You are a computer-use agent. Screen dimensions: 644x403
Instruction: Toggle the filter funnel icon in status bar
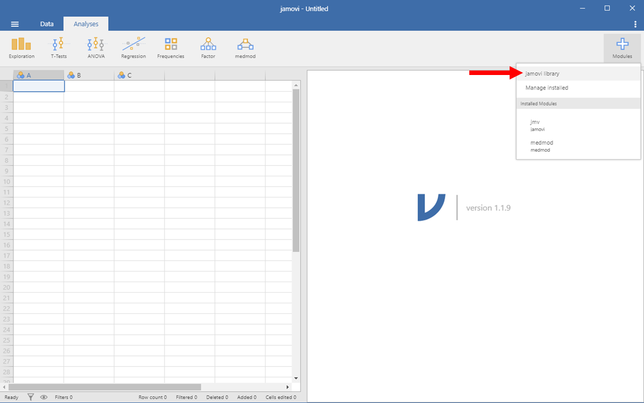(x=31, y=397)
